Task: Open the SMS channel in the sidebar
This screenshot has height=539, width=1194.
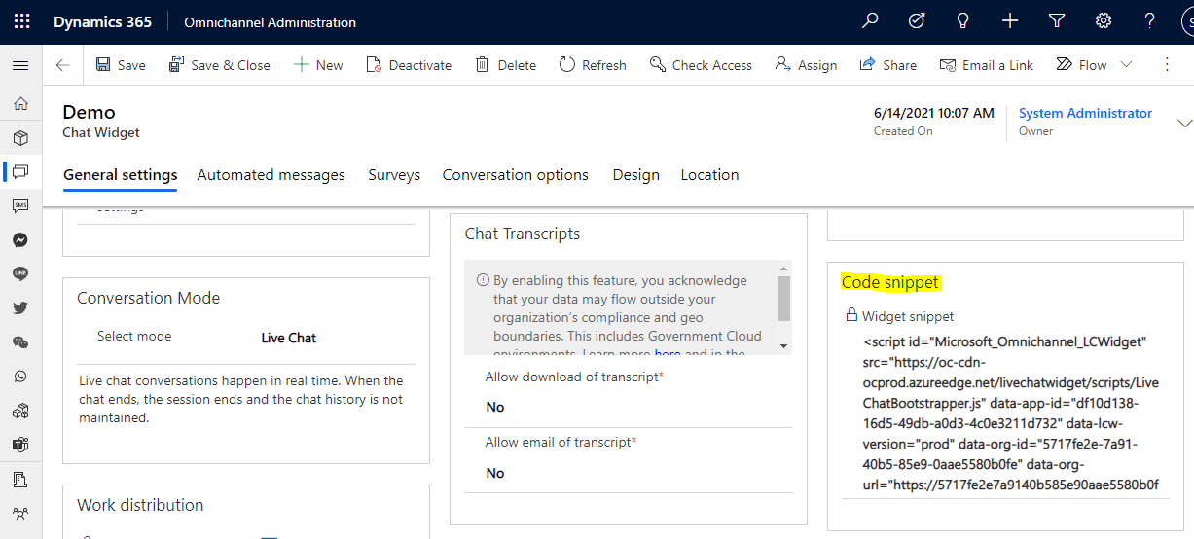Action: tap(20, 206)
